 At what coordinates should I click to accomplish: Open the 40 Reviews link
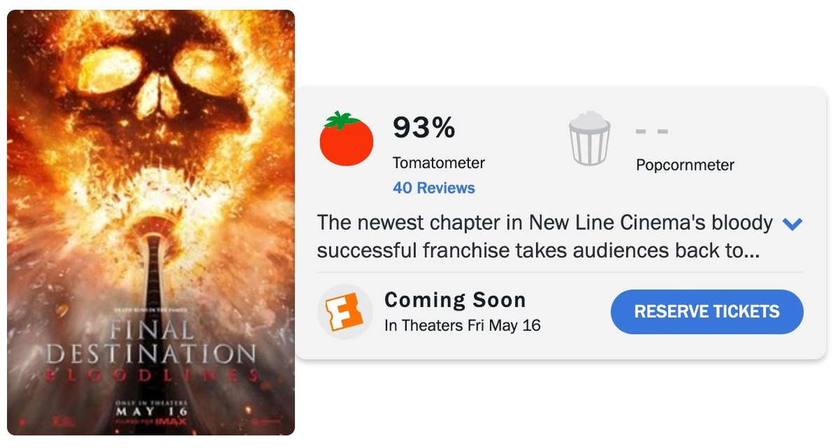433,188
